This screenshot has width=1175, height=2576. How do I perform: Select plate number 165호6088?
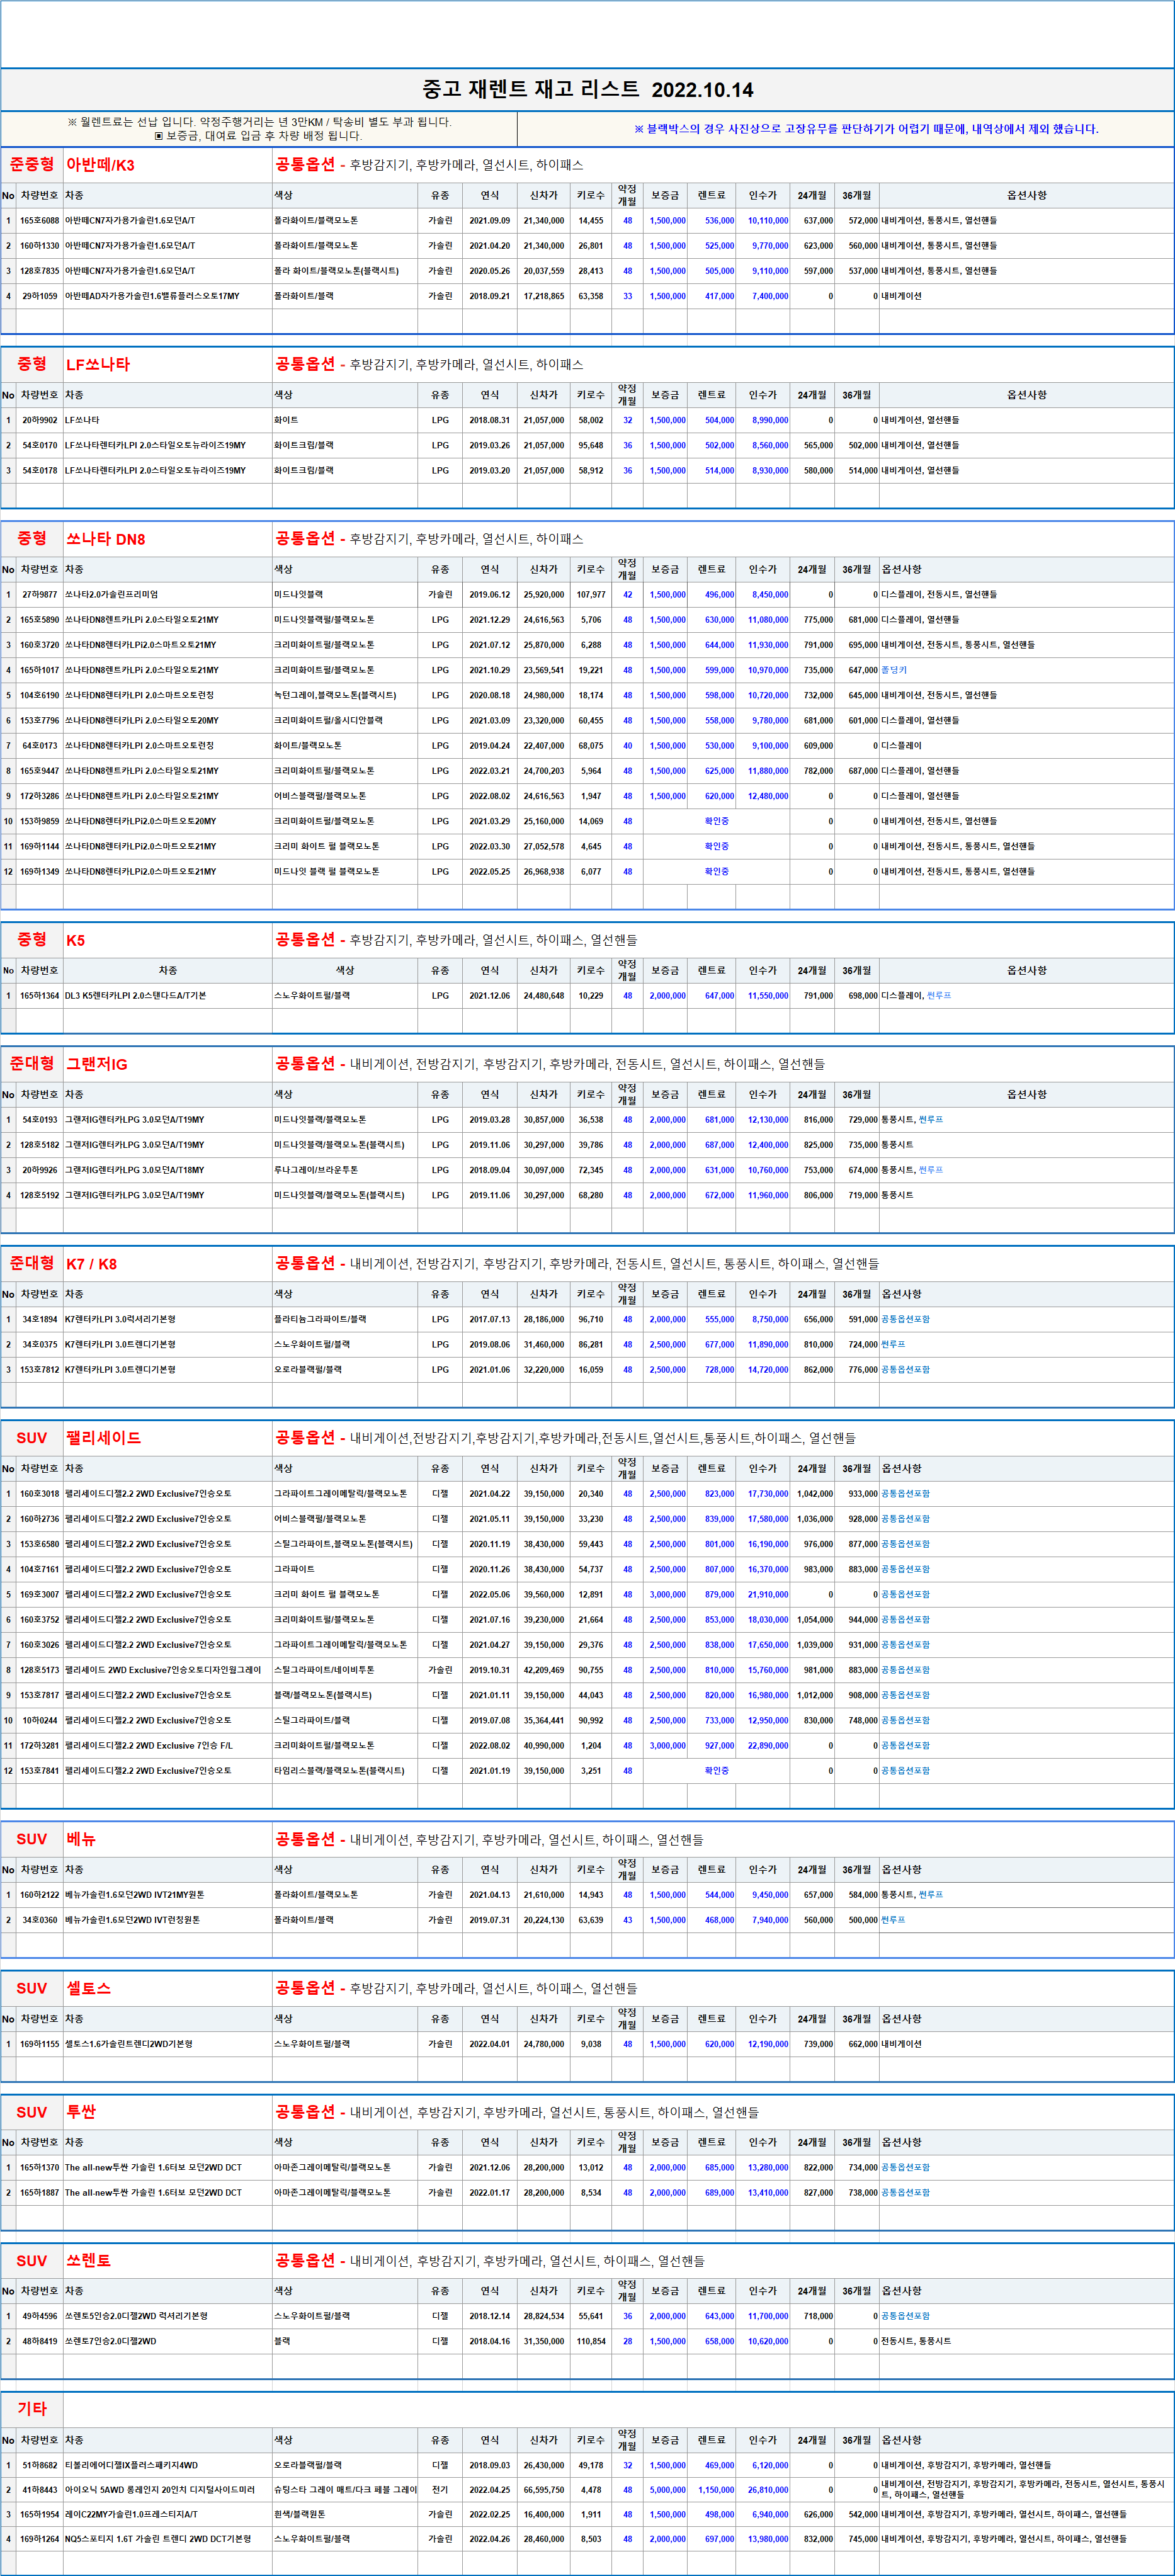tap(40, 220)
